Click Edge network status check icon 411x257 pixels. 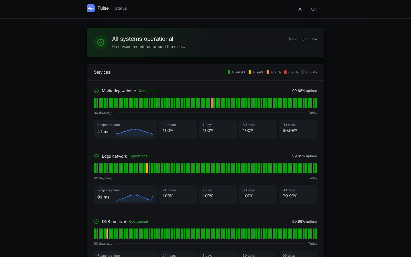96,156
